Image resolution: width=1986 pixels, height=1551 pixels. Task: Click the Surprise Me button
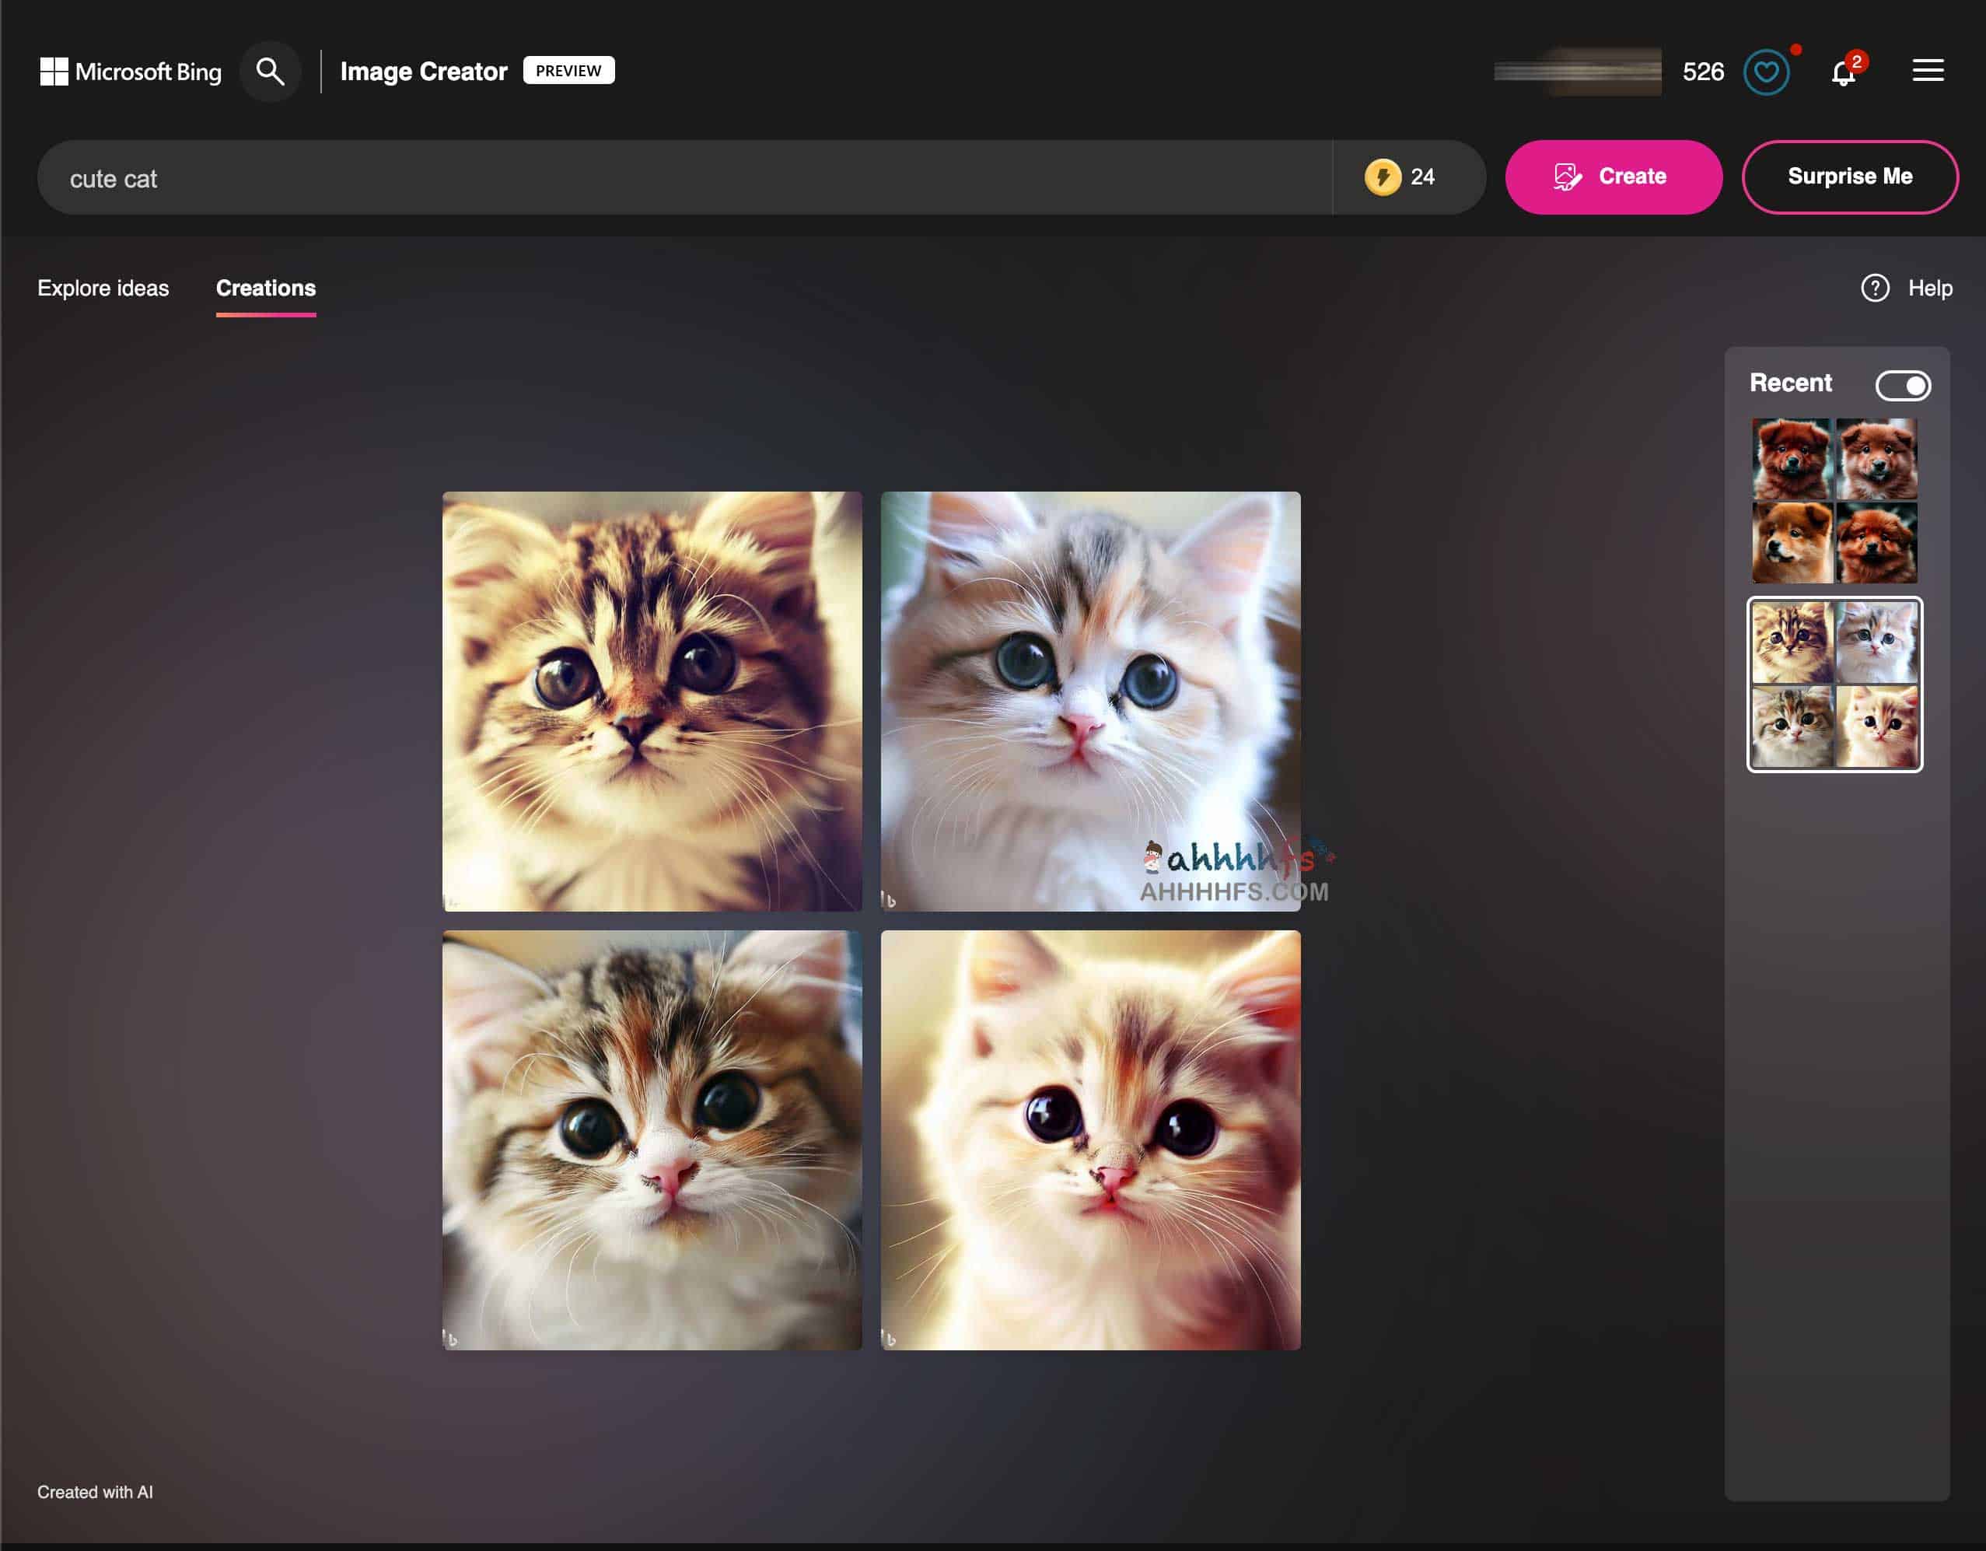1851,176
